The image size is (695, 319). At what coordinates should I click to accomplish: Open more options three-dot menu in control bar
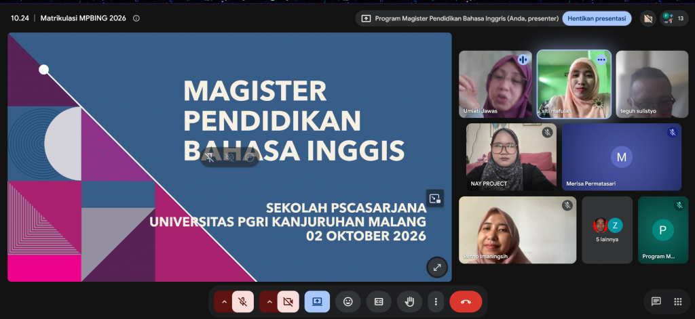pyautogui.click(x=436, y=302)
